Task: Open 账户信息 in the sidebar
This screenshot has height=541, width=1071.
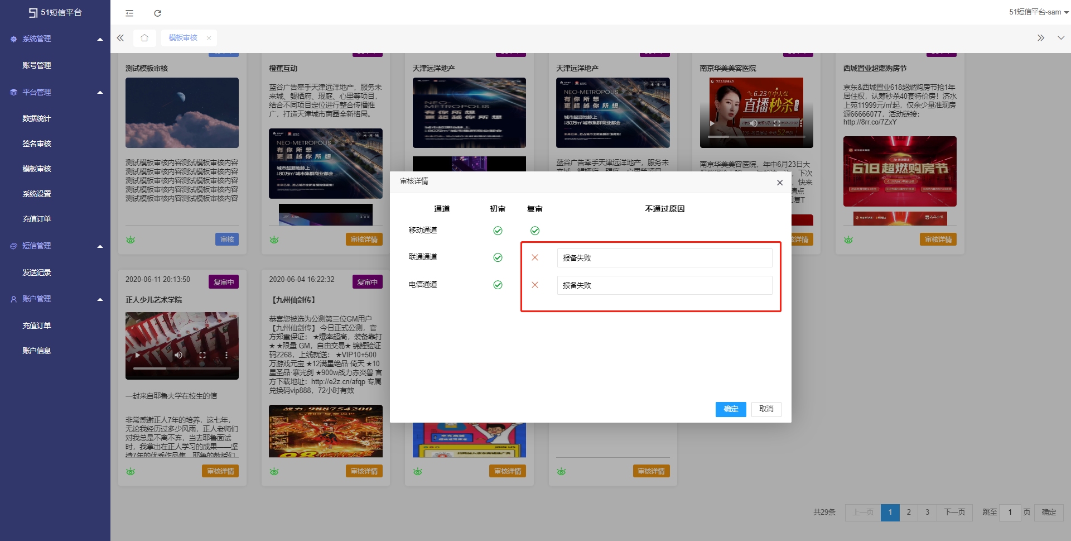Action: pos(37,351)
